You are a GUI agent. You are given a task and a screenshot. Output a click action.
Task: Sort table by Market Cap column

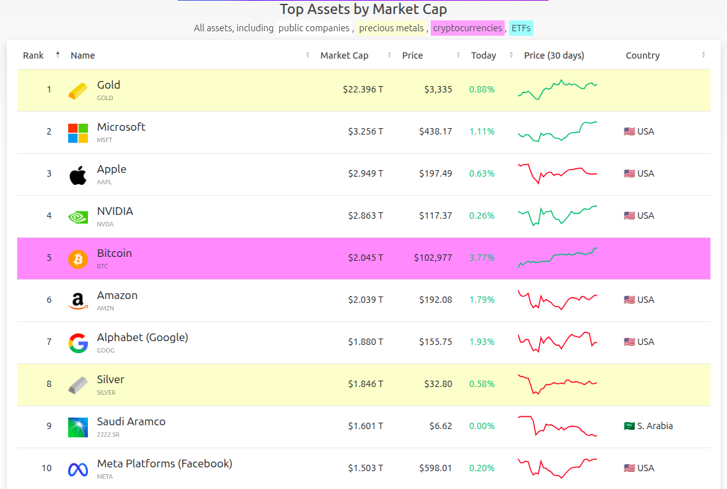[x=356, y=55]
